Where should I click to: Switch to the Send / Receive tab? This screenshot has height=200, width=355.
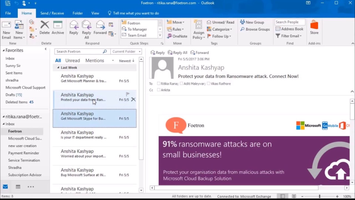[52, 13]
